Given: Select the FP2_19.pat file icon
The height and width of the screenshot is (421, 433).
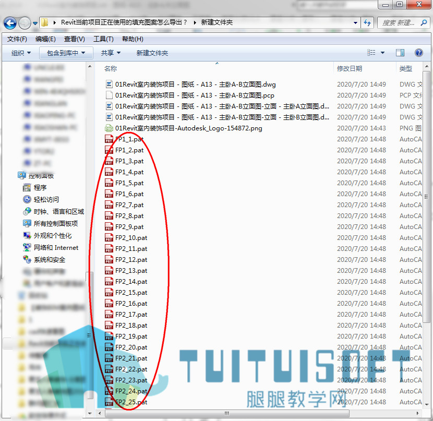Looking at the screenshot, I should coord(109,336).
